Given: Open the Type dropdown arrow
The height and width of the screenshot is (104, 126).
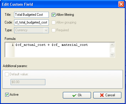Looking at the screenshot, I should coord(46,30).
